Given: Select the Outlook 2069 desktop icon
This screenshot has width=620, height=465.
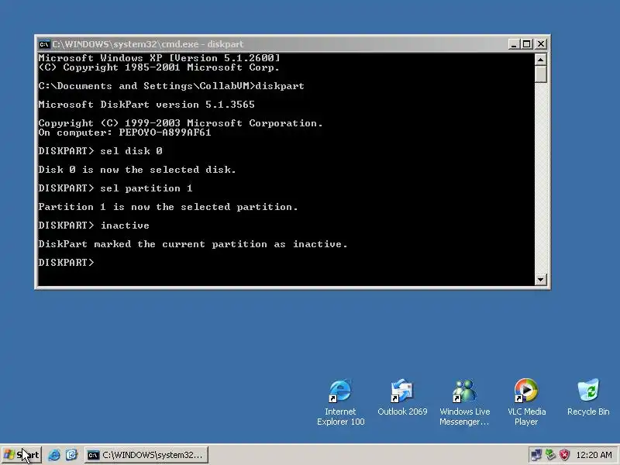Looking at the screenshot, I should pyautogui.click(x=402, y=397).
